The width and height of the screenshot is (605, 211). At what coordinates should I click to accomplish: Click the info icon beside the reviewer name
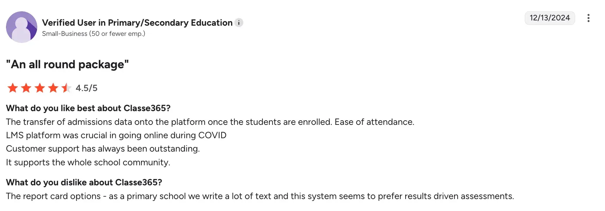(x=239, y=23)
